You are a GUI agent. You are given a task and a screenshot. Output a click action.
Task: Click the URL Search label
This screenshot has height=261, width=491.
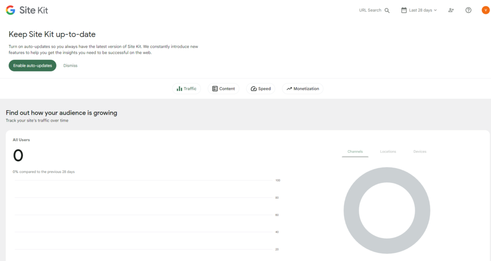click(370, 11)
